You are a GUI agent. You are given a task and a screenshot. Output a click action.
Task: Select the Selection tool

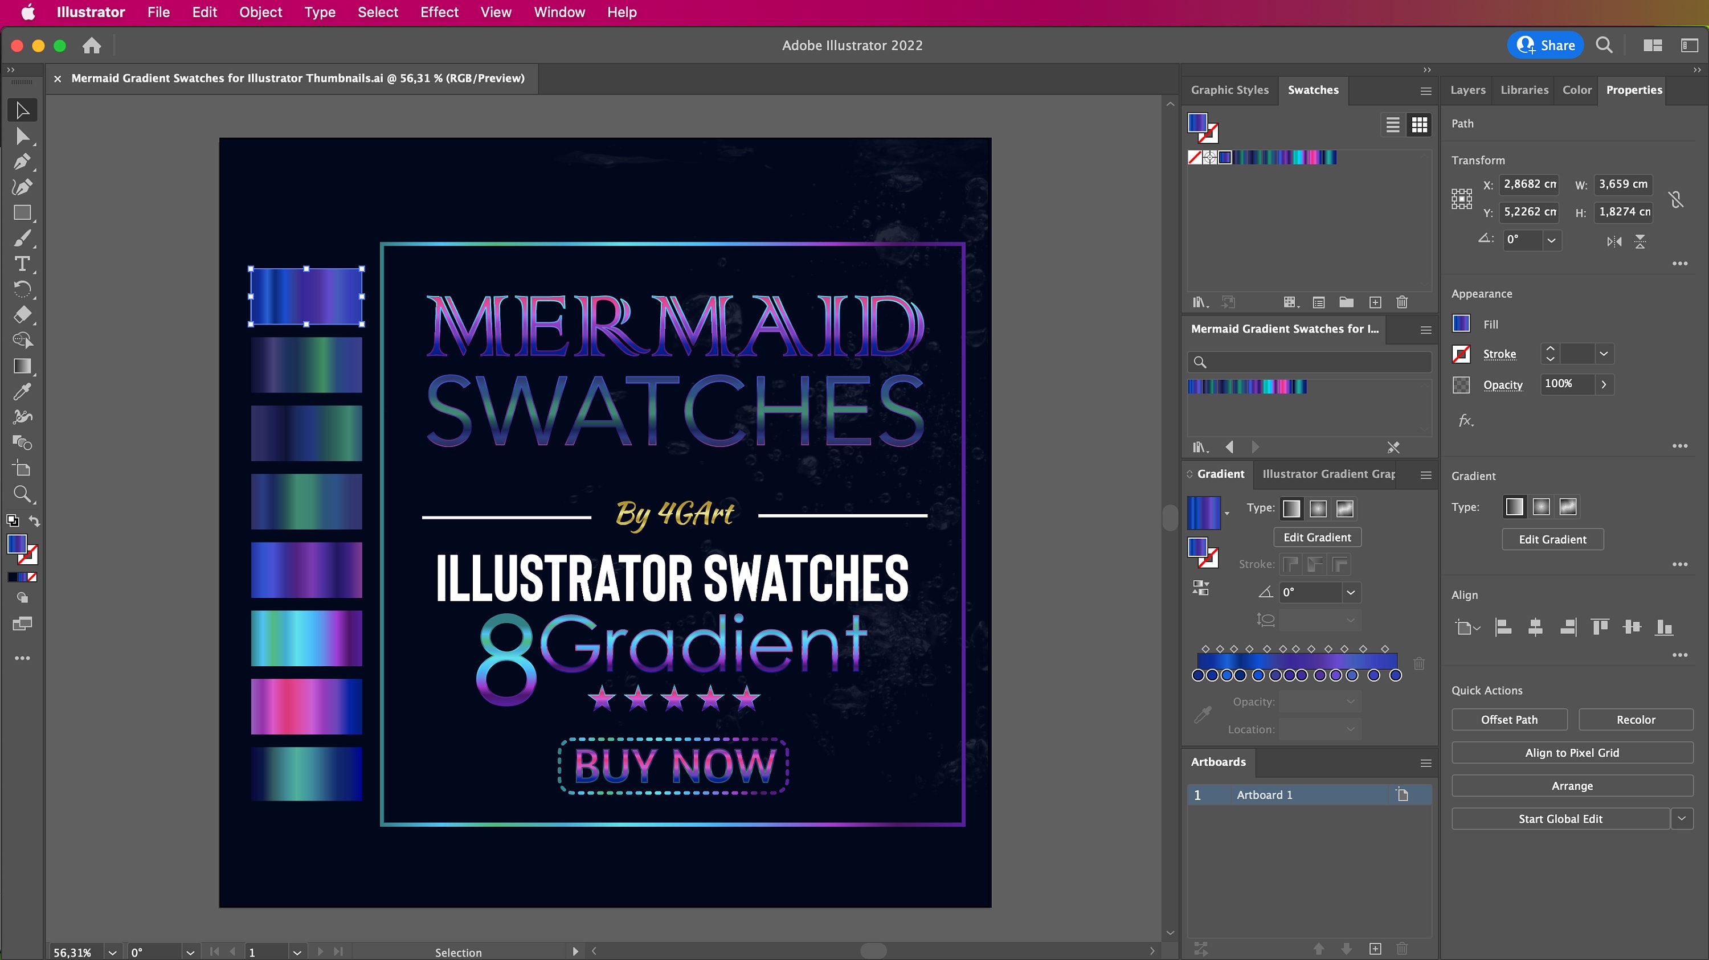tap(22, 110)
